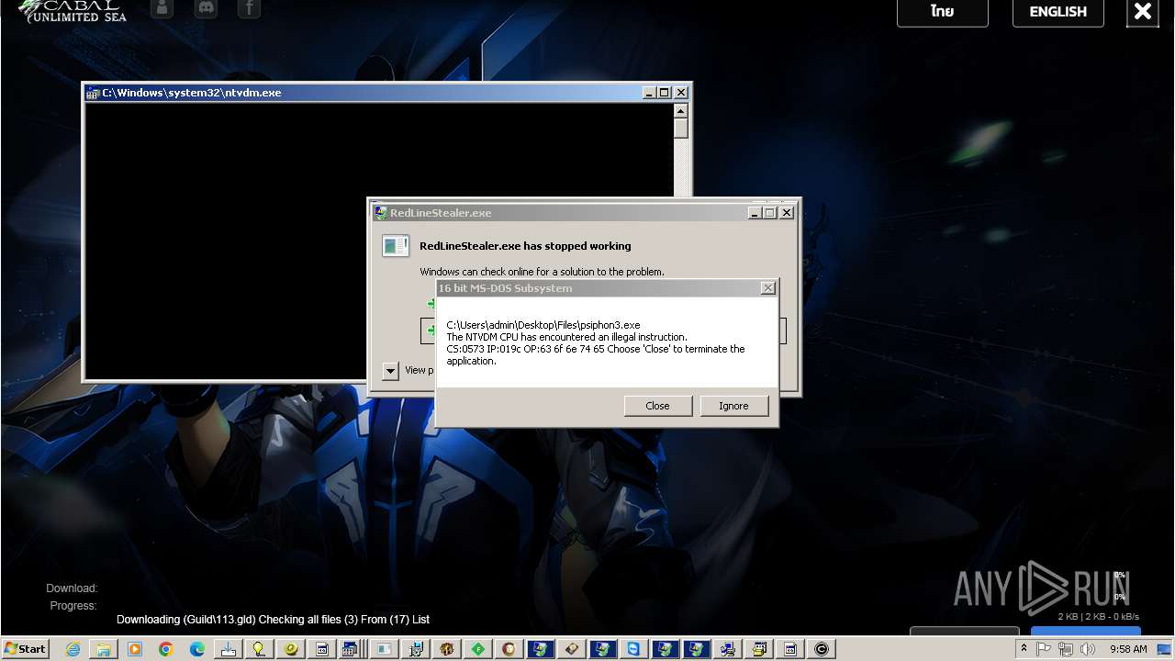Open the green diamond F taskbar item
1175x661 pixels.
coord(477,649)
